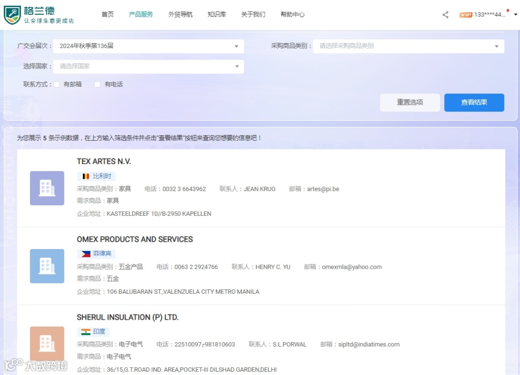The height and width of the screenshot is (375, 520).
Task: Click SHERUL INSULATION building thumbnail icon
Action: [47, 344]
